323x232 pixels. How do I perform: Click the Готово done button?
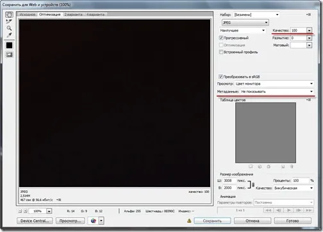coord(292,220)
